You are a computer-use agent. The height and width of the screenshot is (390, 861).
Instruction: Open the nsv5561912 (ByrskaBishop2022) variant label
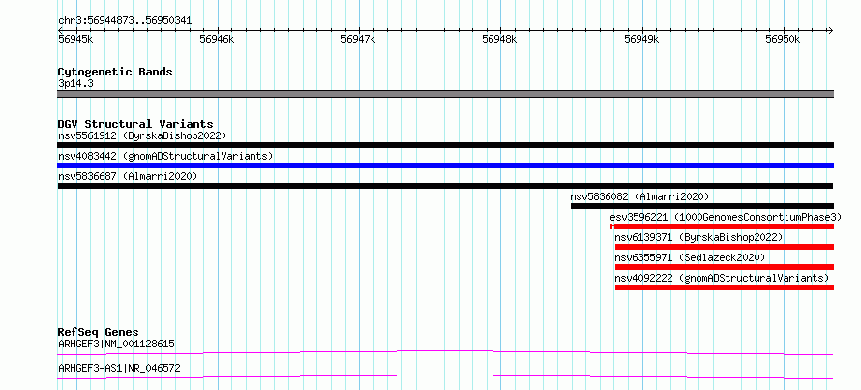(x=142, y=135)
